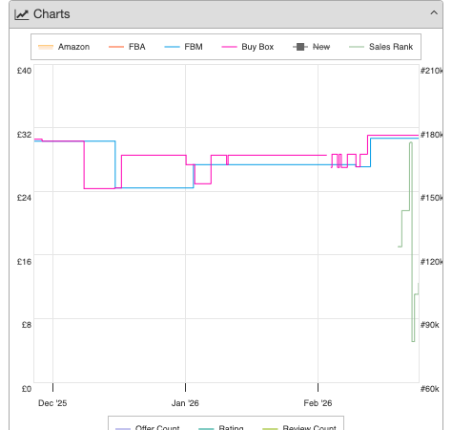The image size is (452, 430).
Task: Toggle the Buy Box series in legend
Action: [x=248, y=47]
